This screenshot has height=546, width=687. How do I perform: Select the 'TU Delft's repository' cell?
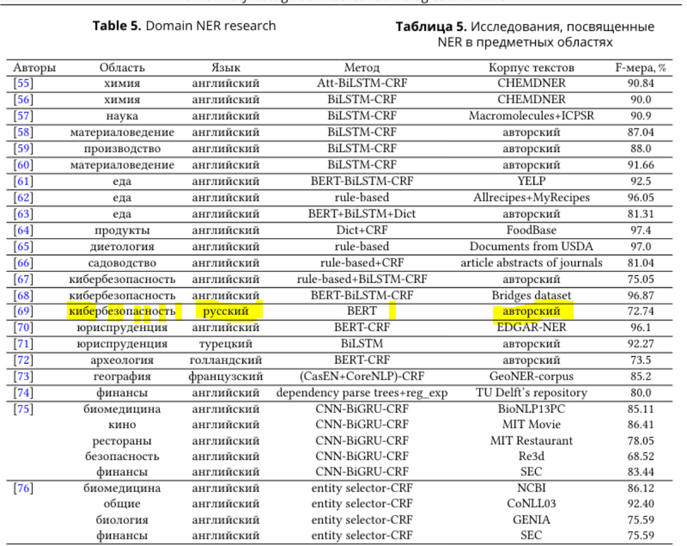point(532,392)
